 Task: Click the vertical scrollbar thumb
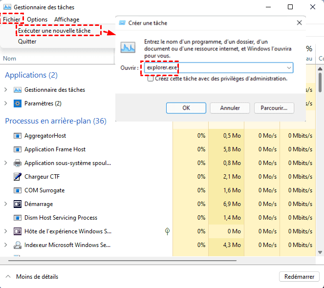pos(320,82)
